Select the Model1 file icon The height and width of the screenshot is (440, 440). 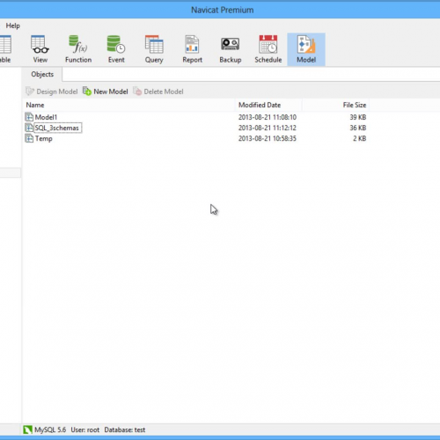pyautogui.click(x=29, y=117)
